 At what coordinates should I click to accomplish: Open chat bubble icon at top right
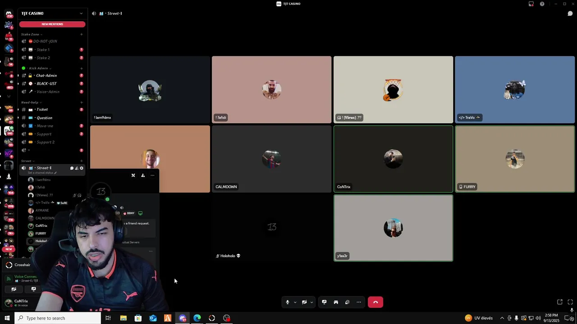coord(570,13)
